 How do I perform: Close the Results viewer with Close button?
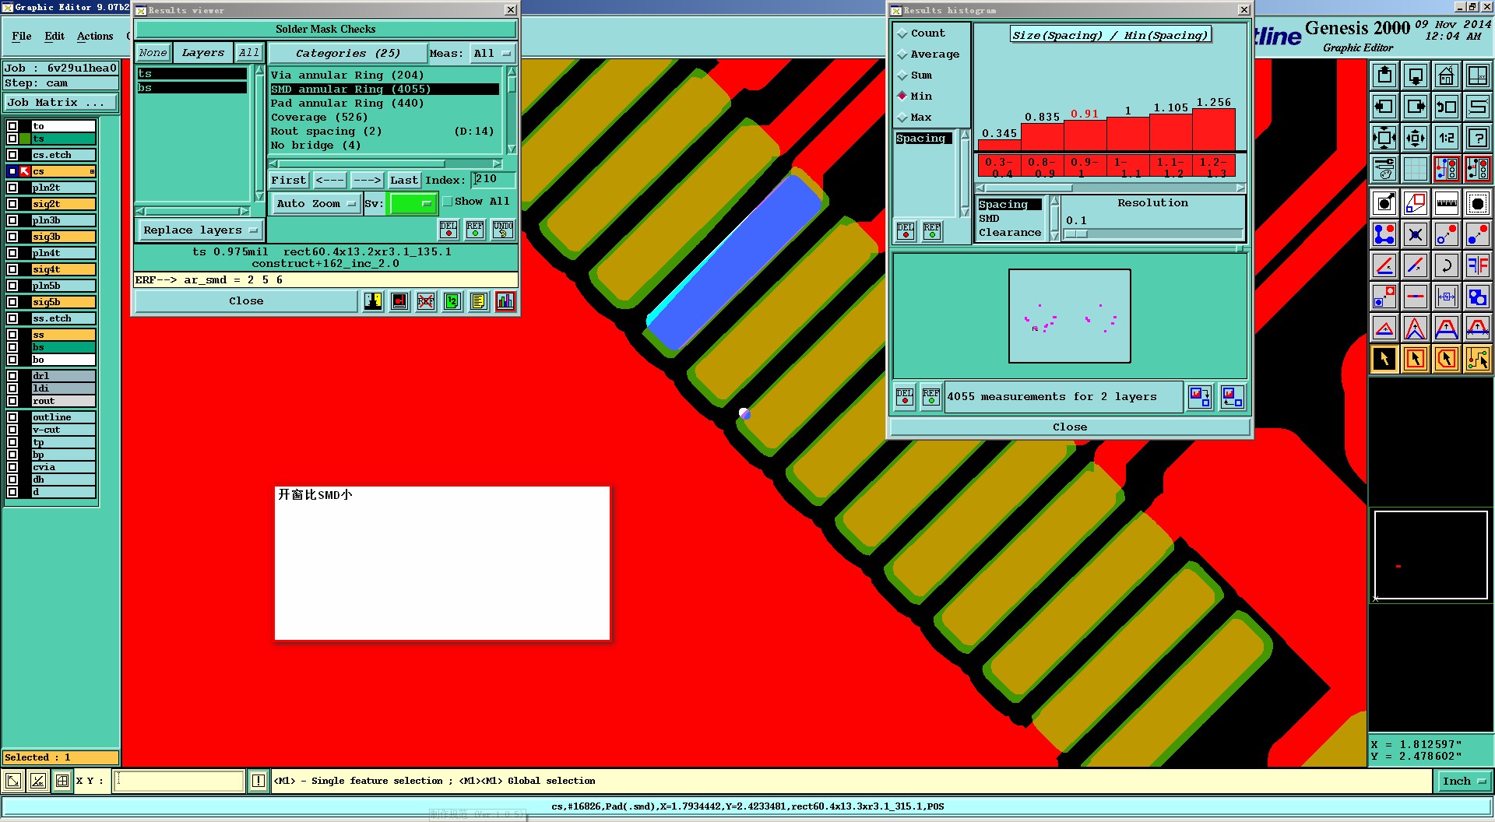246,301
